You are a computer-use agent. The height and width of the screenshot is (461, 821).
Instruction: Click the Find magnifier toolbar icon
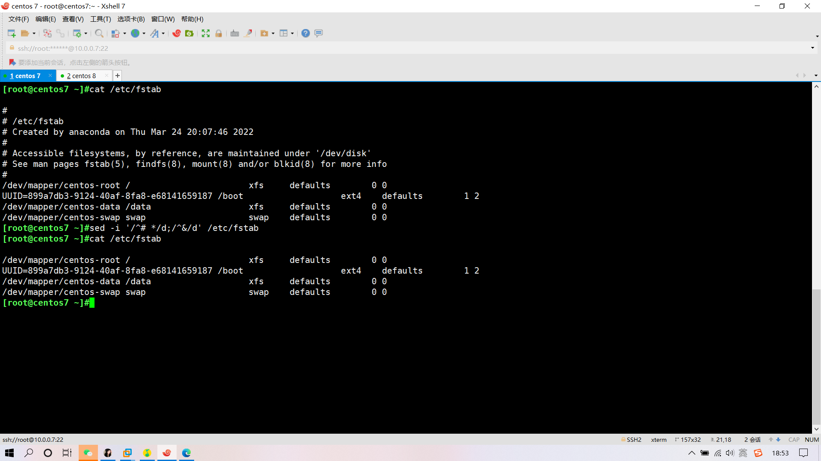point(99,33)
